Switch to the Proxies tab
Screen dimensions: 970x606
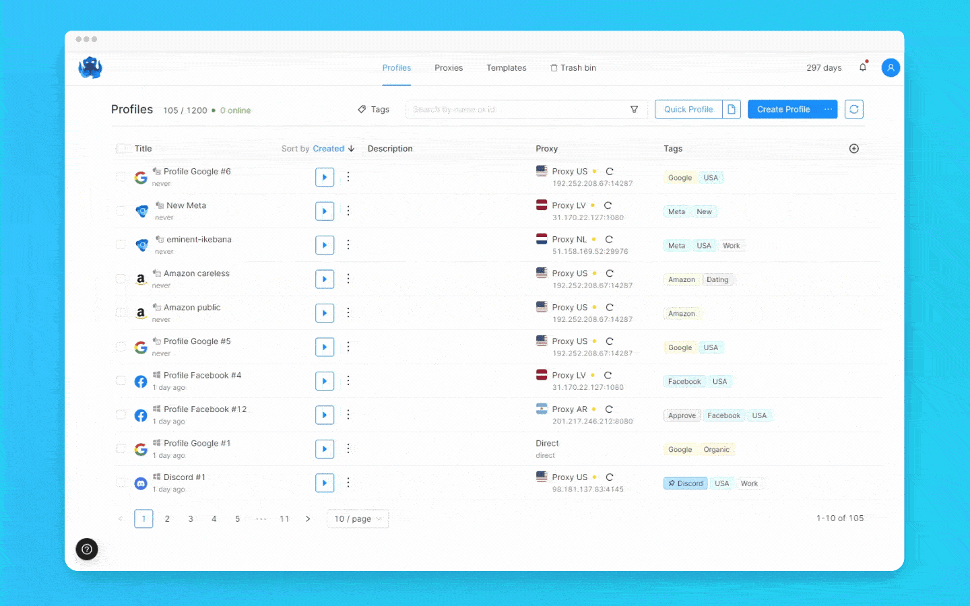(x=449, y=67)
